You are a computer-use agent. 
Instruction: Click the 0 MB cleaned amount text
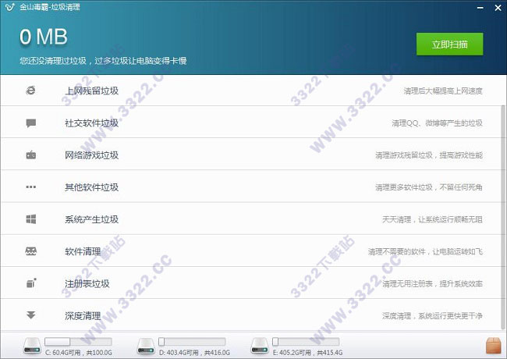click(44, 37)
